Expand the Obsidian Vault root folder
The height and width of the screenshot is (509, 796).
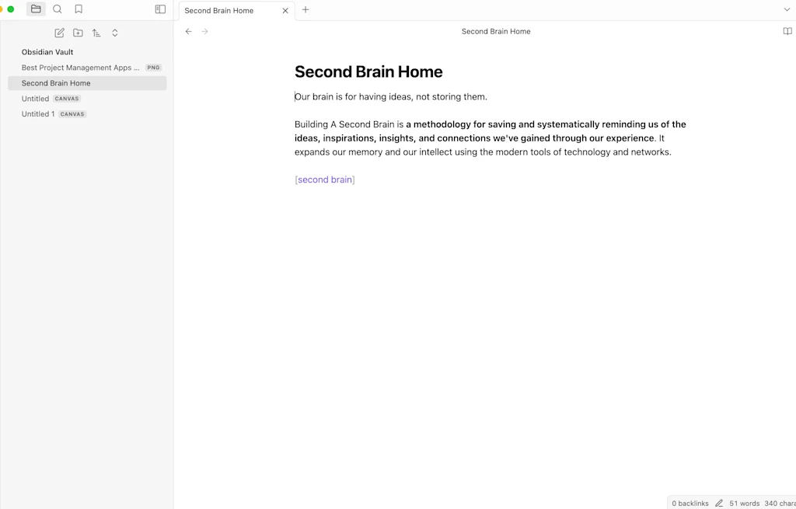47,51
